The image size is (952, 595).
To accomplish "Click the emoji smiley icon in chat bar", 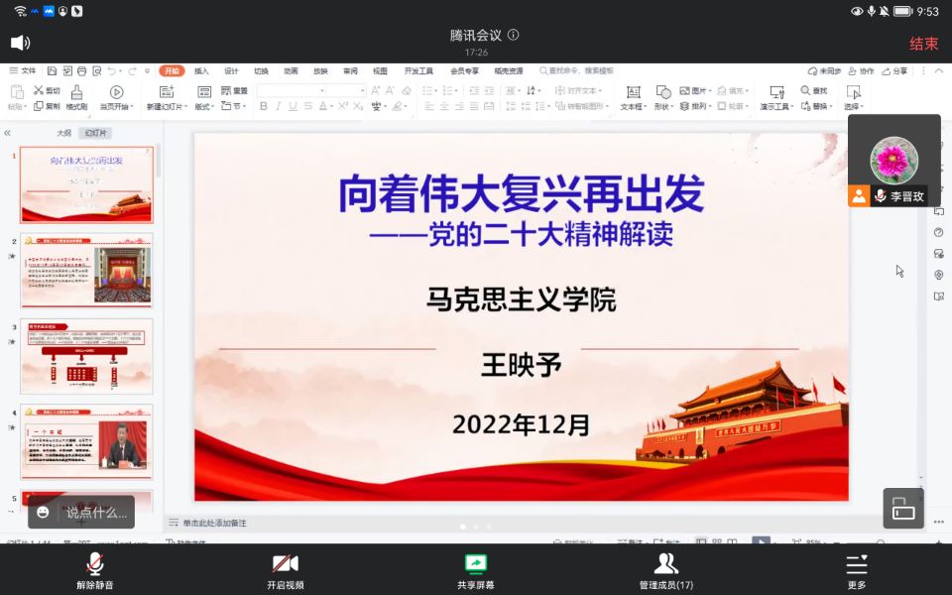I will [x=43, y=513].
